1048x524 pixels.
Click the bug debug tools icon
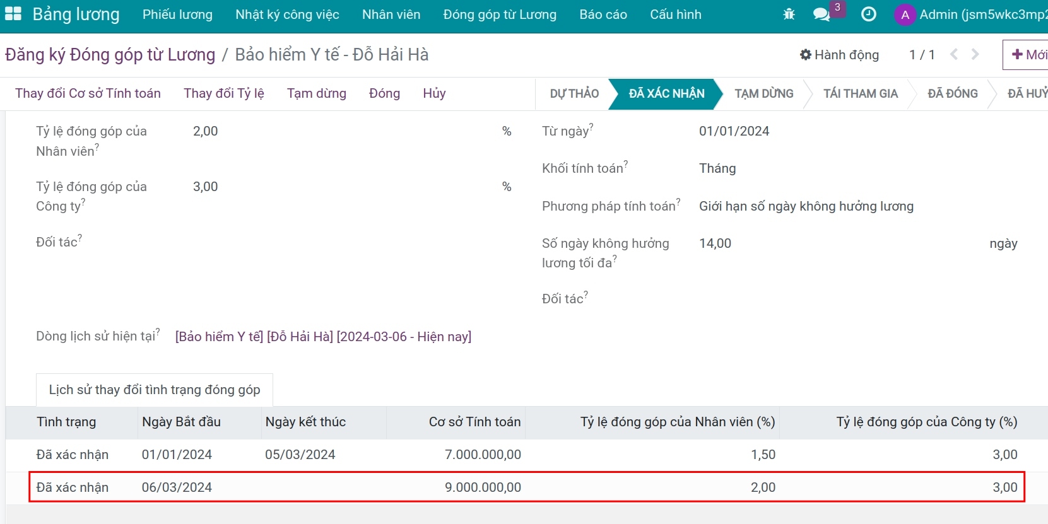(789, 14)
